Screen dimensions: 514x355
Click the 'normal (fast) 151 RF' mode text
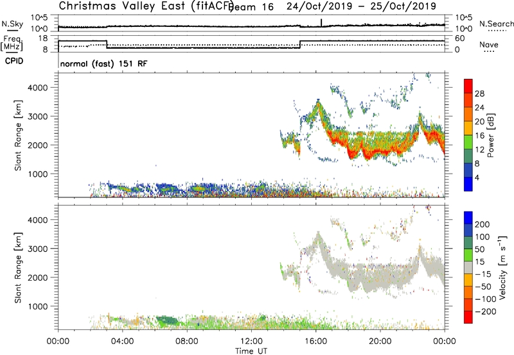point(103,63)
